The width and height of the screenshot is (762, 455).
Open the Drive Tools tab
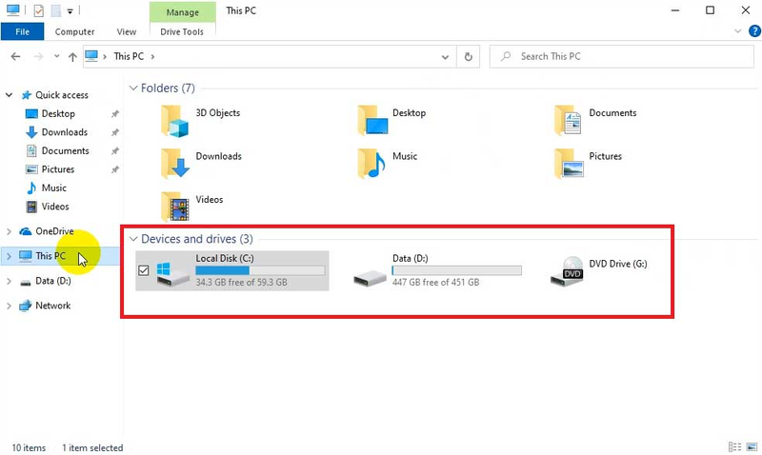click(182, 31)
